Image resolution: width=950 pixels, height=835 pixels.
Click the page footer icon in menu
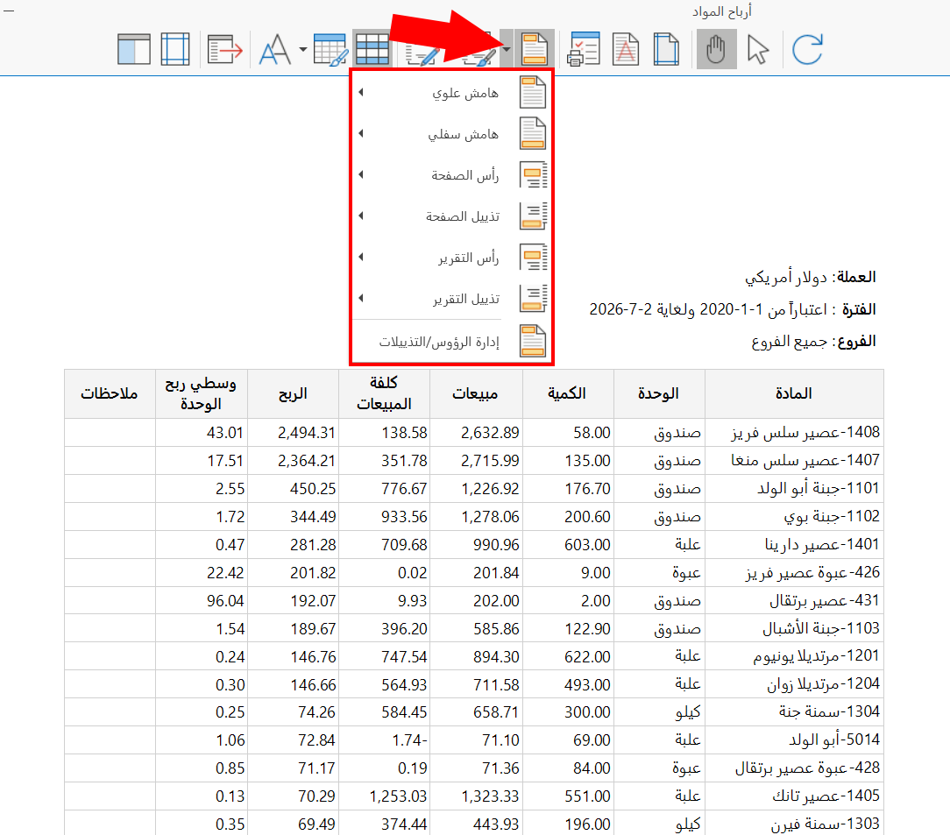coord(533,216)
